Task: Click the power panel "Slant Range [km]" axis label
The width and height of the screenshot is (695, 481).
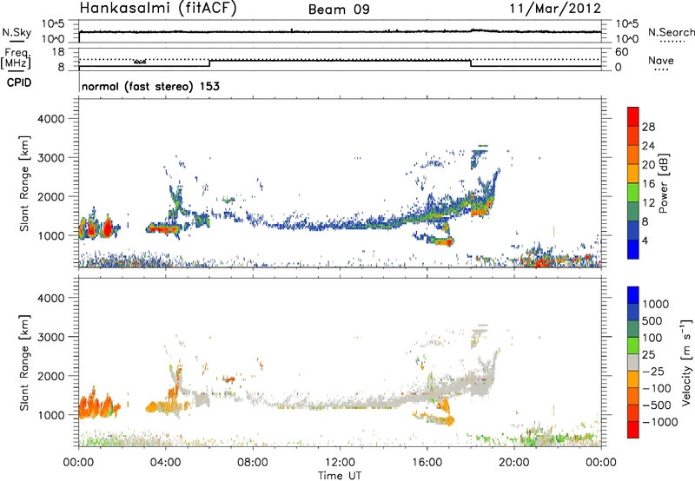Action: coord(24,183)
